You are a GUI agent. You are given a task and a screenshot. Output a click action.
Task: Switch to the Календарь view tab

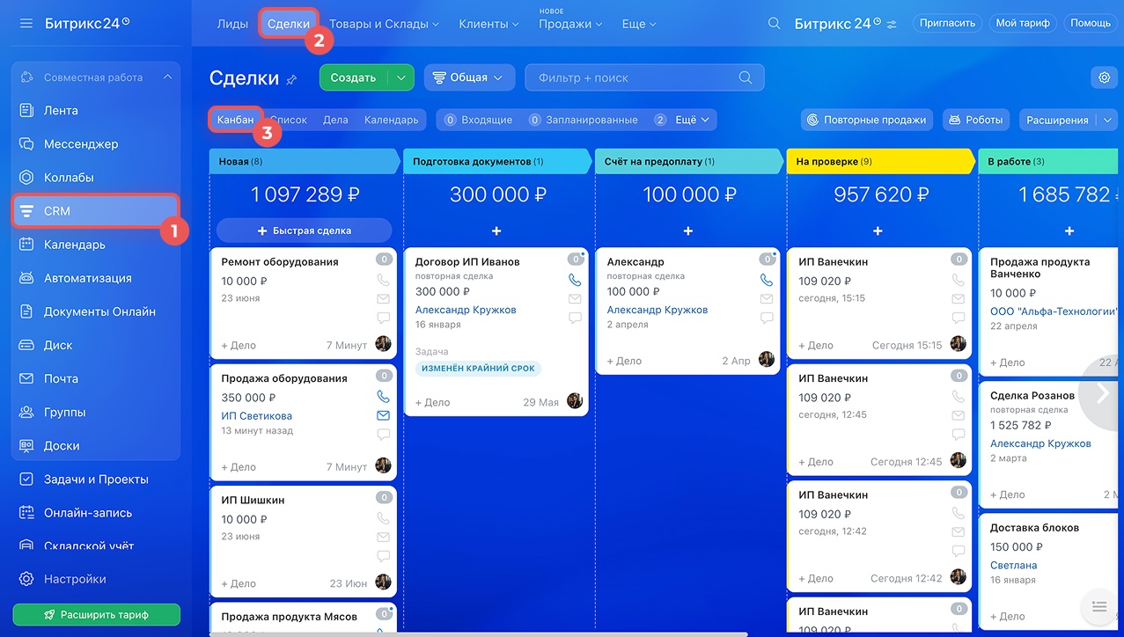point(392,120)
